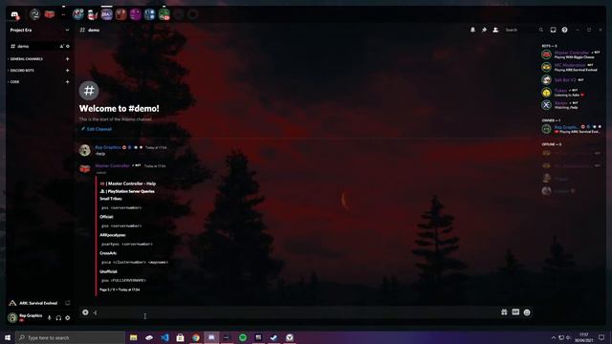This screenshot has height=344, width=612.
Task: Show hidden system tray icons chevron
Action: [554, 337]
